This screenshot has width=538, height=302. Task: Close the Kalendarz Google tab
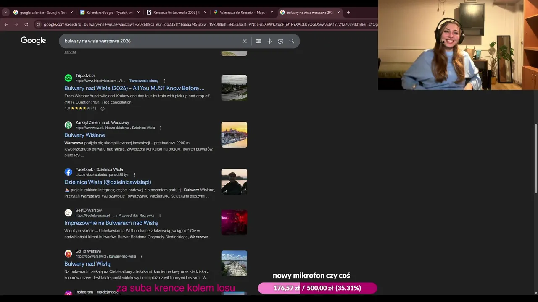(138, 12)
